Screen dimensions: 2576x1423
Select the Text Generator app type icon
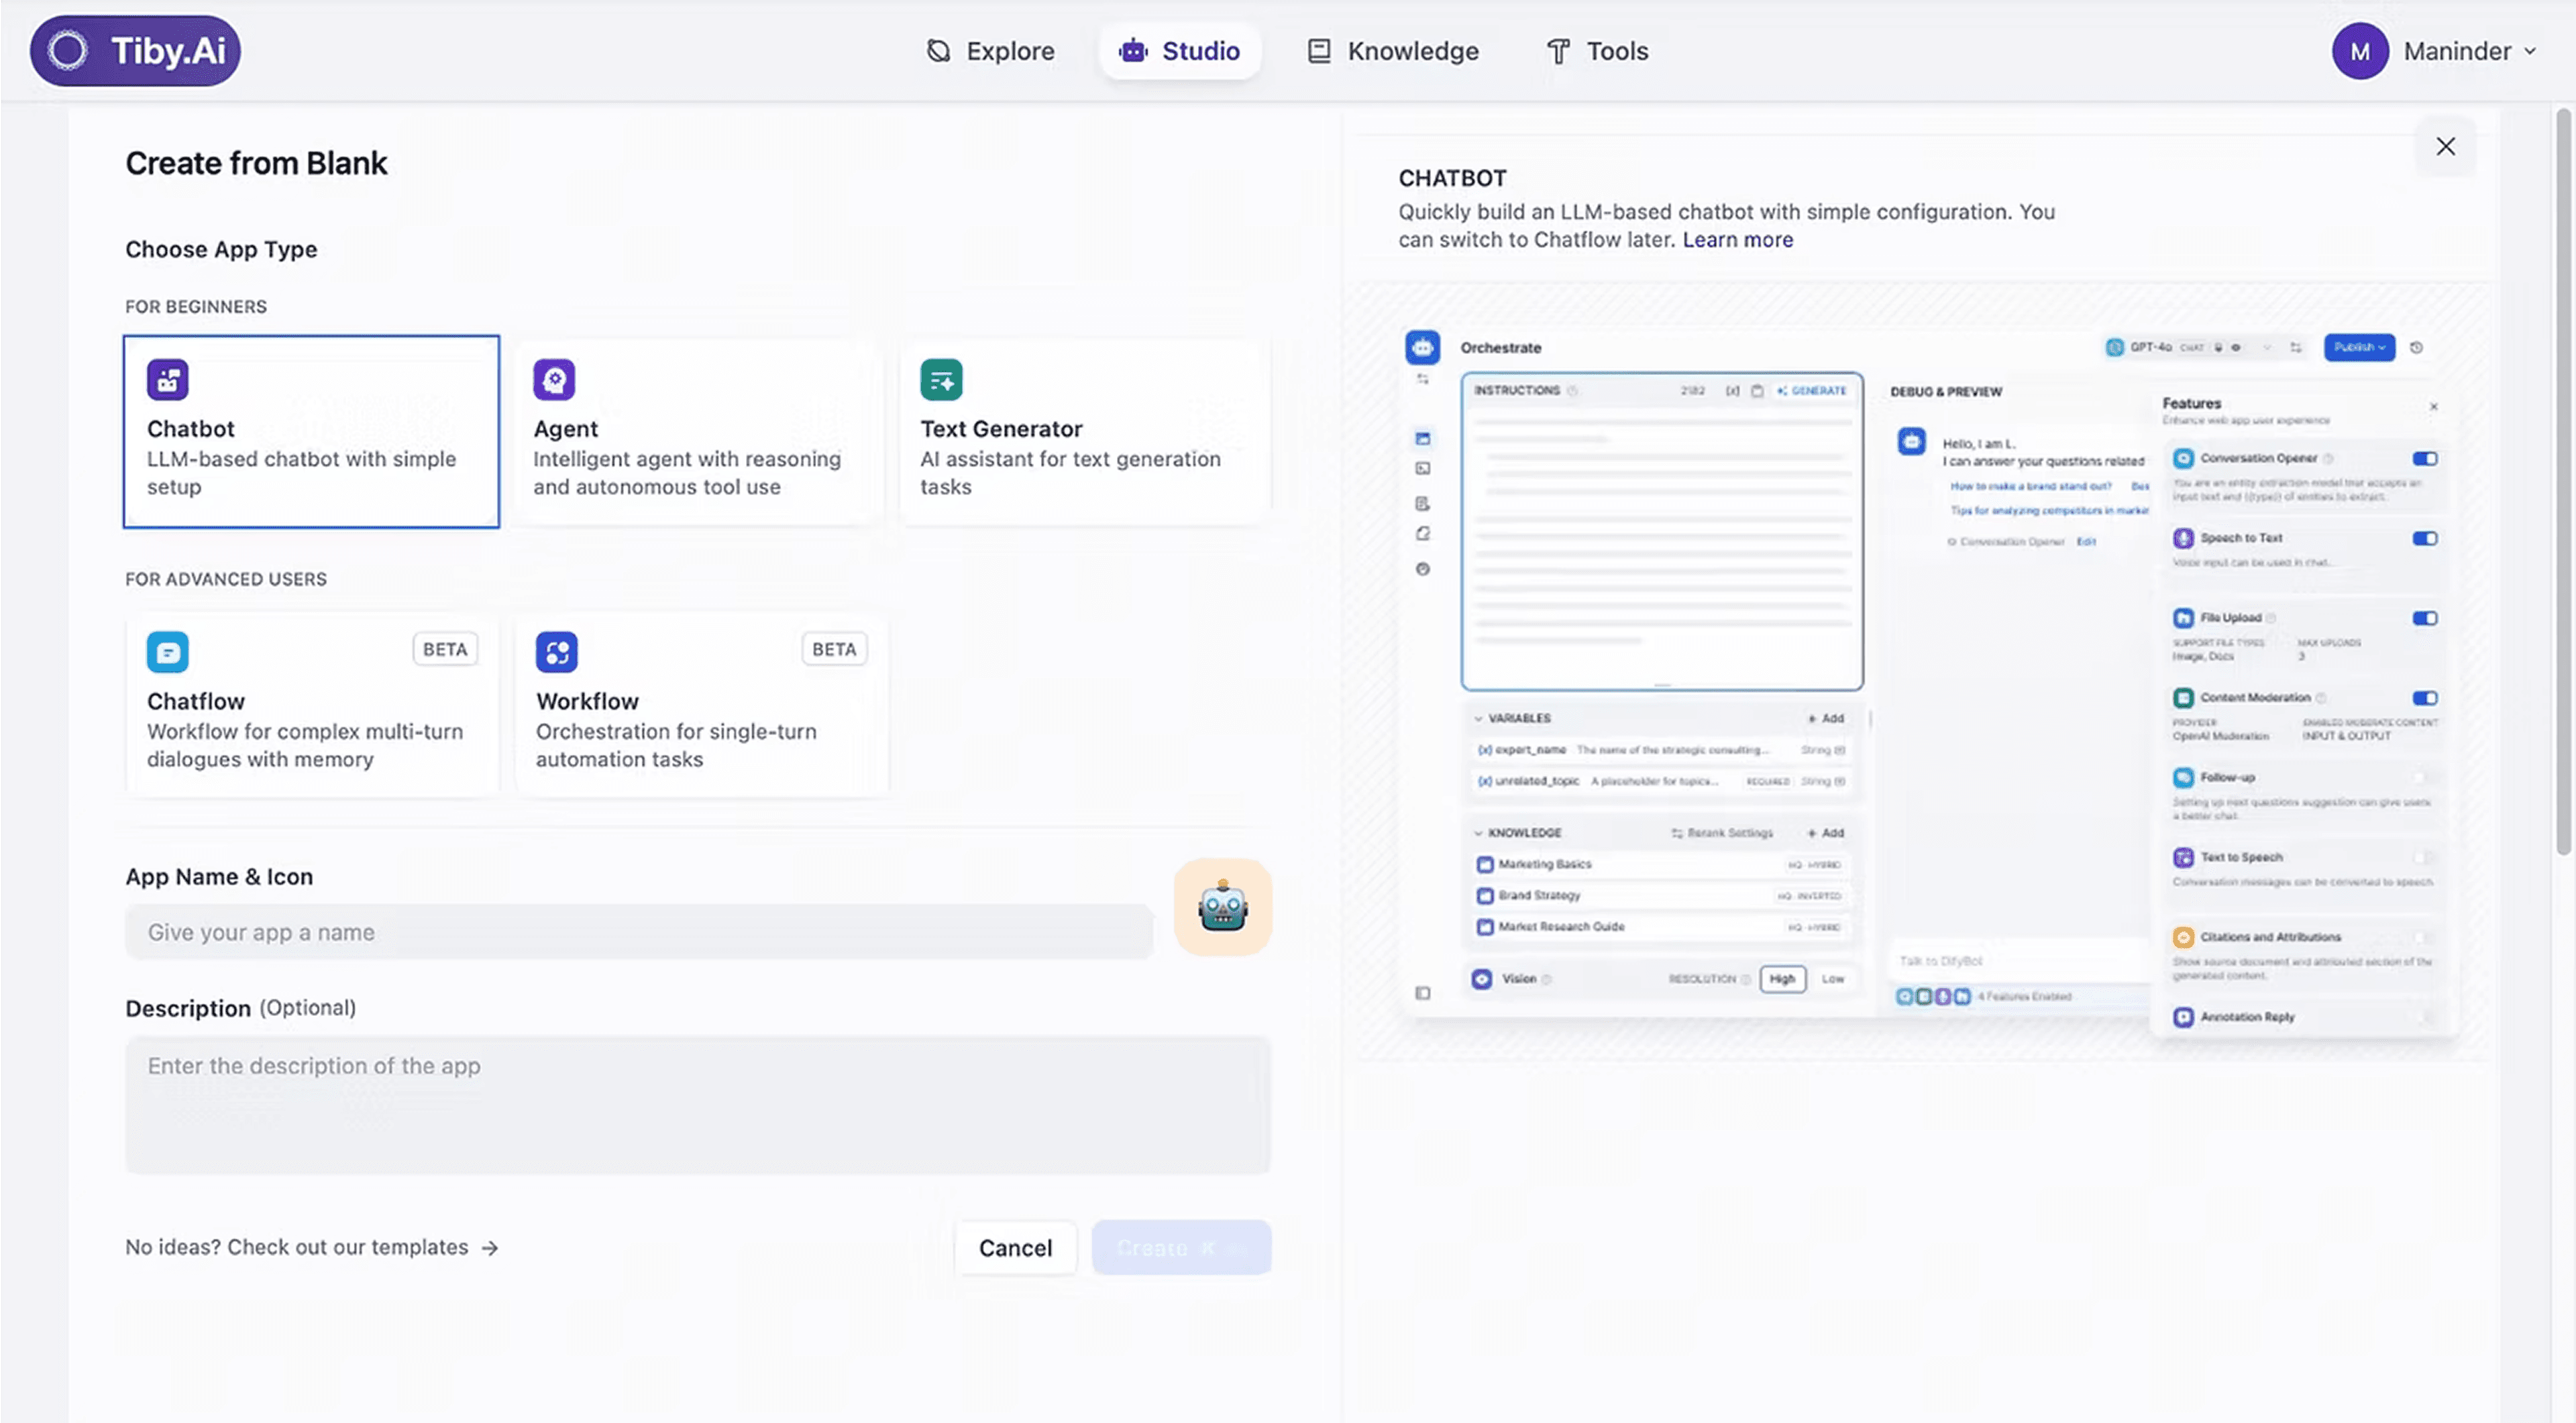click(x=941, y=379)
